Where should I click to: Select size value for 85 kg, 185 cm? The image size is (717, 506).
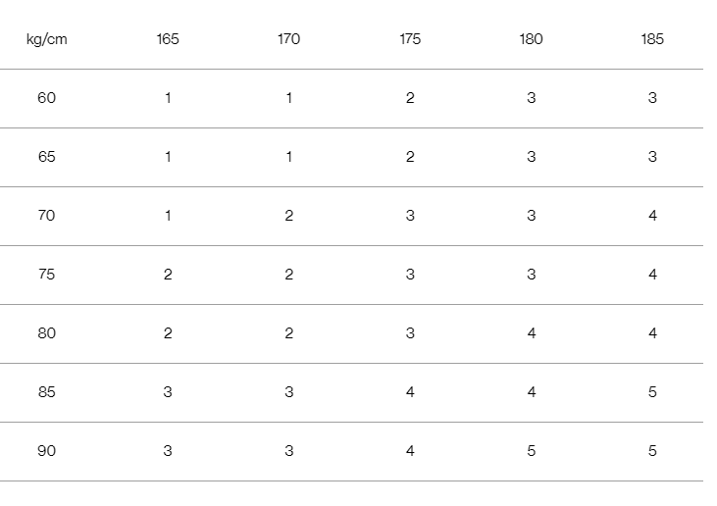[652, 392]
